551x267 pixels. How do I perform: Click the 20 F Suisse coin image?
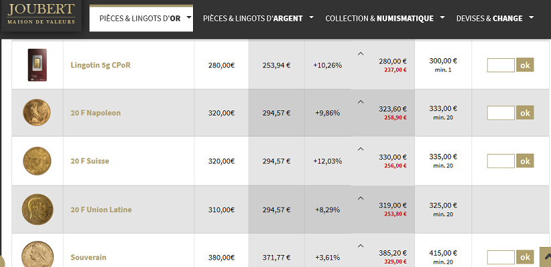[37, 161]
